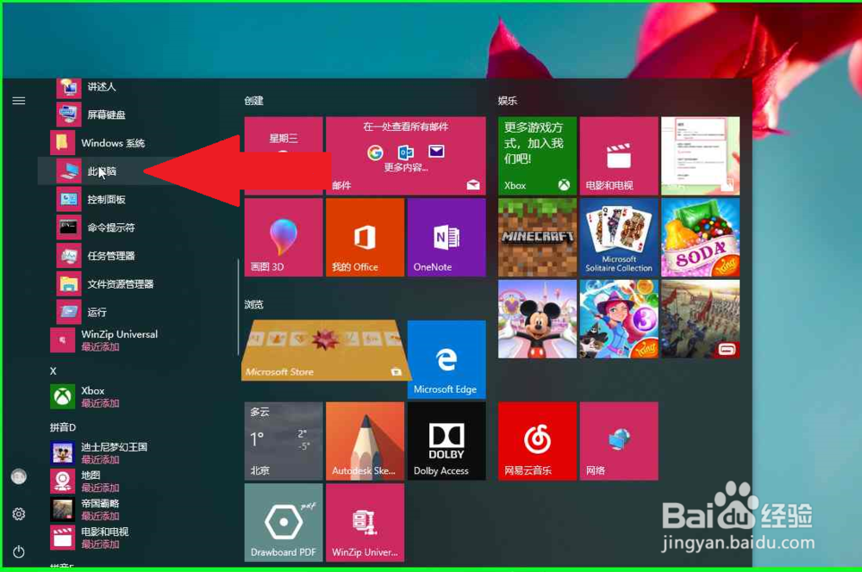This screenshot has height=572, width=862.
Task: Open the Autodesk SketchBook tile
Action: coord(365,441)
